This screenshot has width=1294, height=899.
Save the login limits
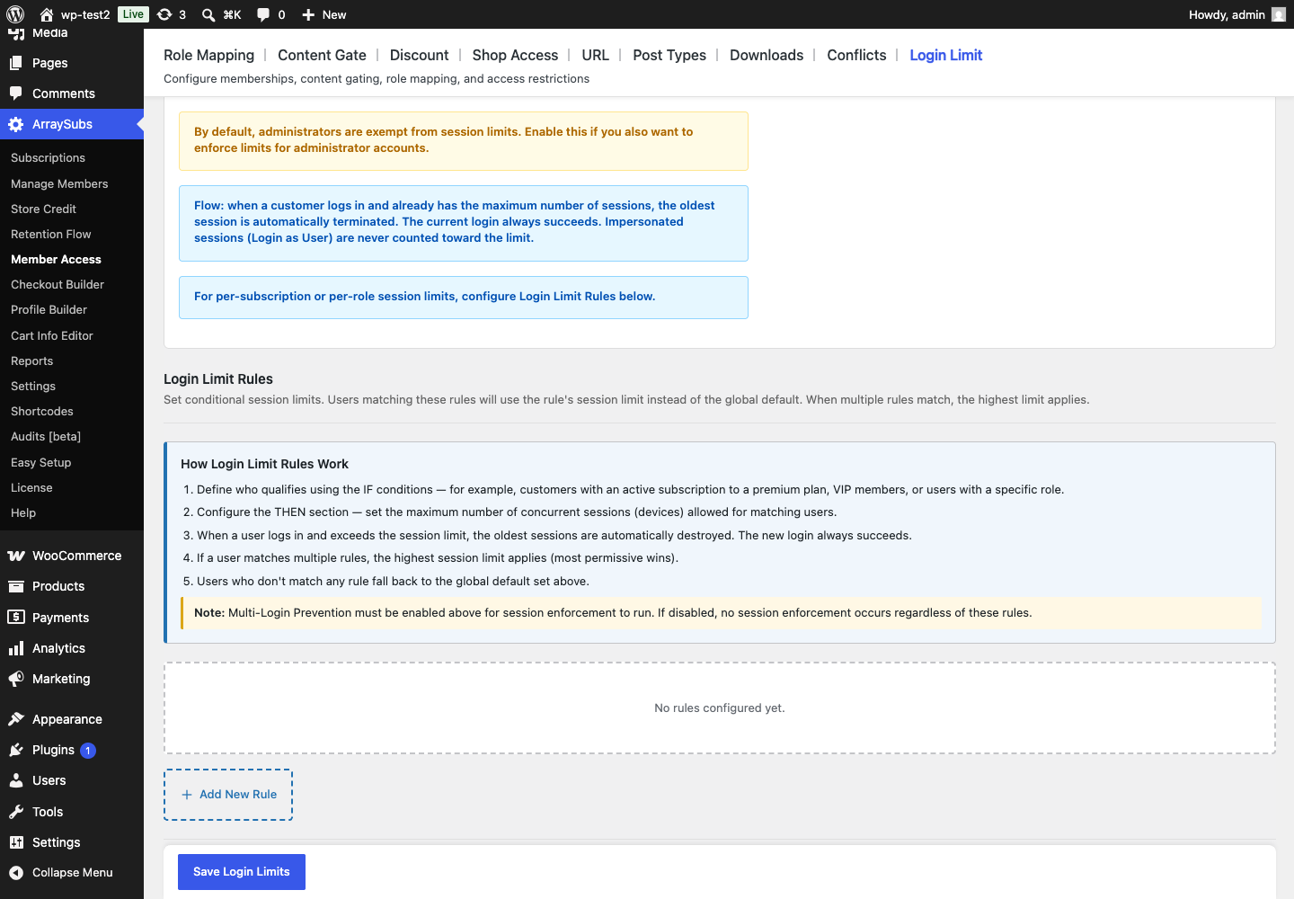(242, 872)
